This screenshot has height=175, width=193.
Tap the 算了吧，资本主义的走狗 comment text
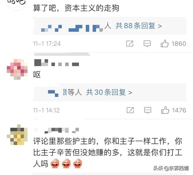click(76, 8)
